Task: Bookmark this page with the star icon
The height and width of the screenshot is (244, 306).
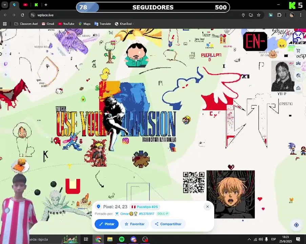Action: [259, 15]
